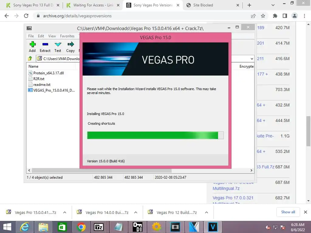This screenshot has width=311, height=233.
Task: Click browser Back button
Action: 7,16
